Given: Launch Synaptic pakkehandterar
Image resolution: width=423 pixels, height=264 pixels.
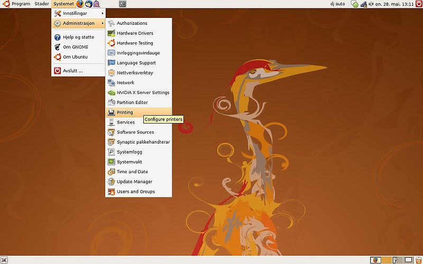Looking at the screenshot, I should coord(139,142).
